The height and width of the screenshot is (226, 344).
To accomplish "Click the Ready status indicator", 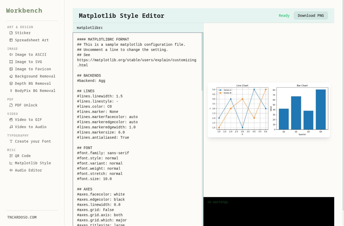I will point(284,16).
